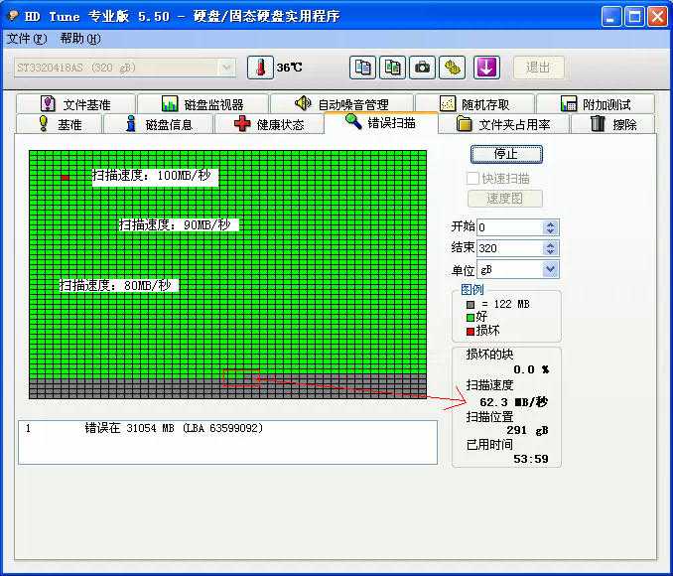Copy info to clipboard icon
The image size is (673, 576).
pyautogui.click(x=362, y=68)
